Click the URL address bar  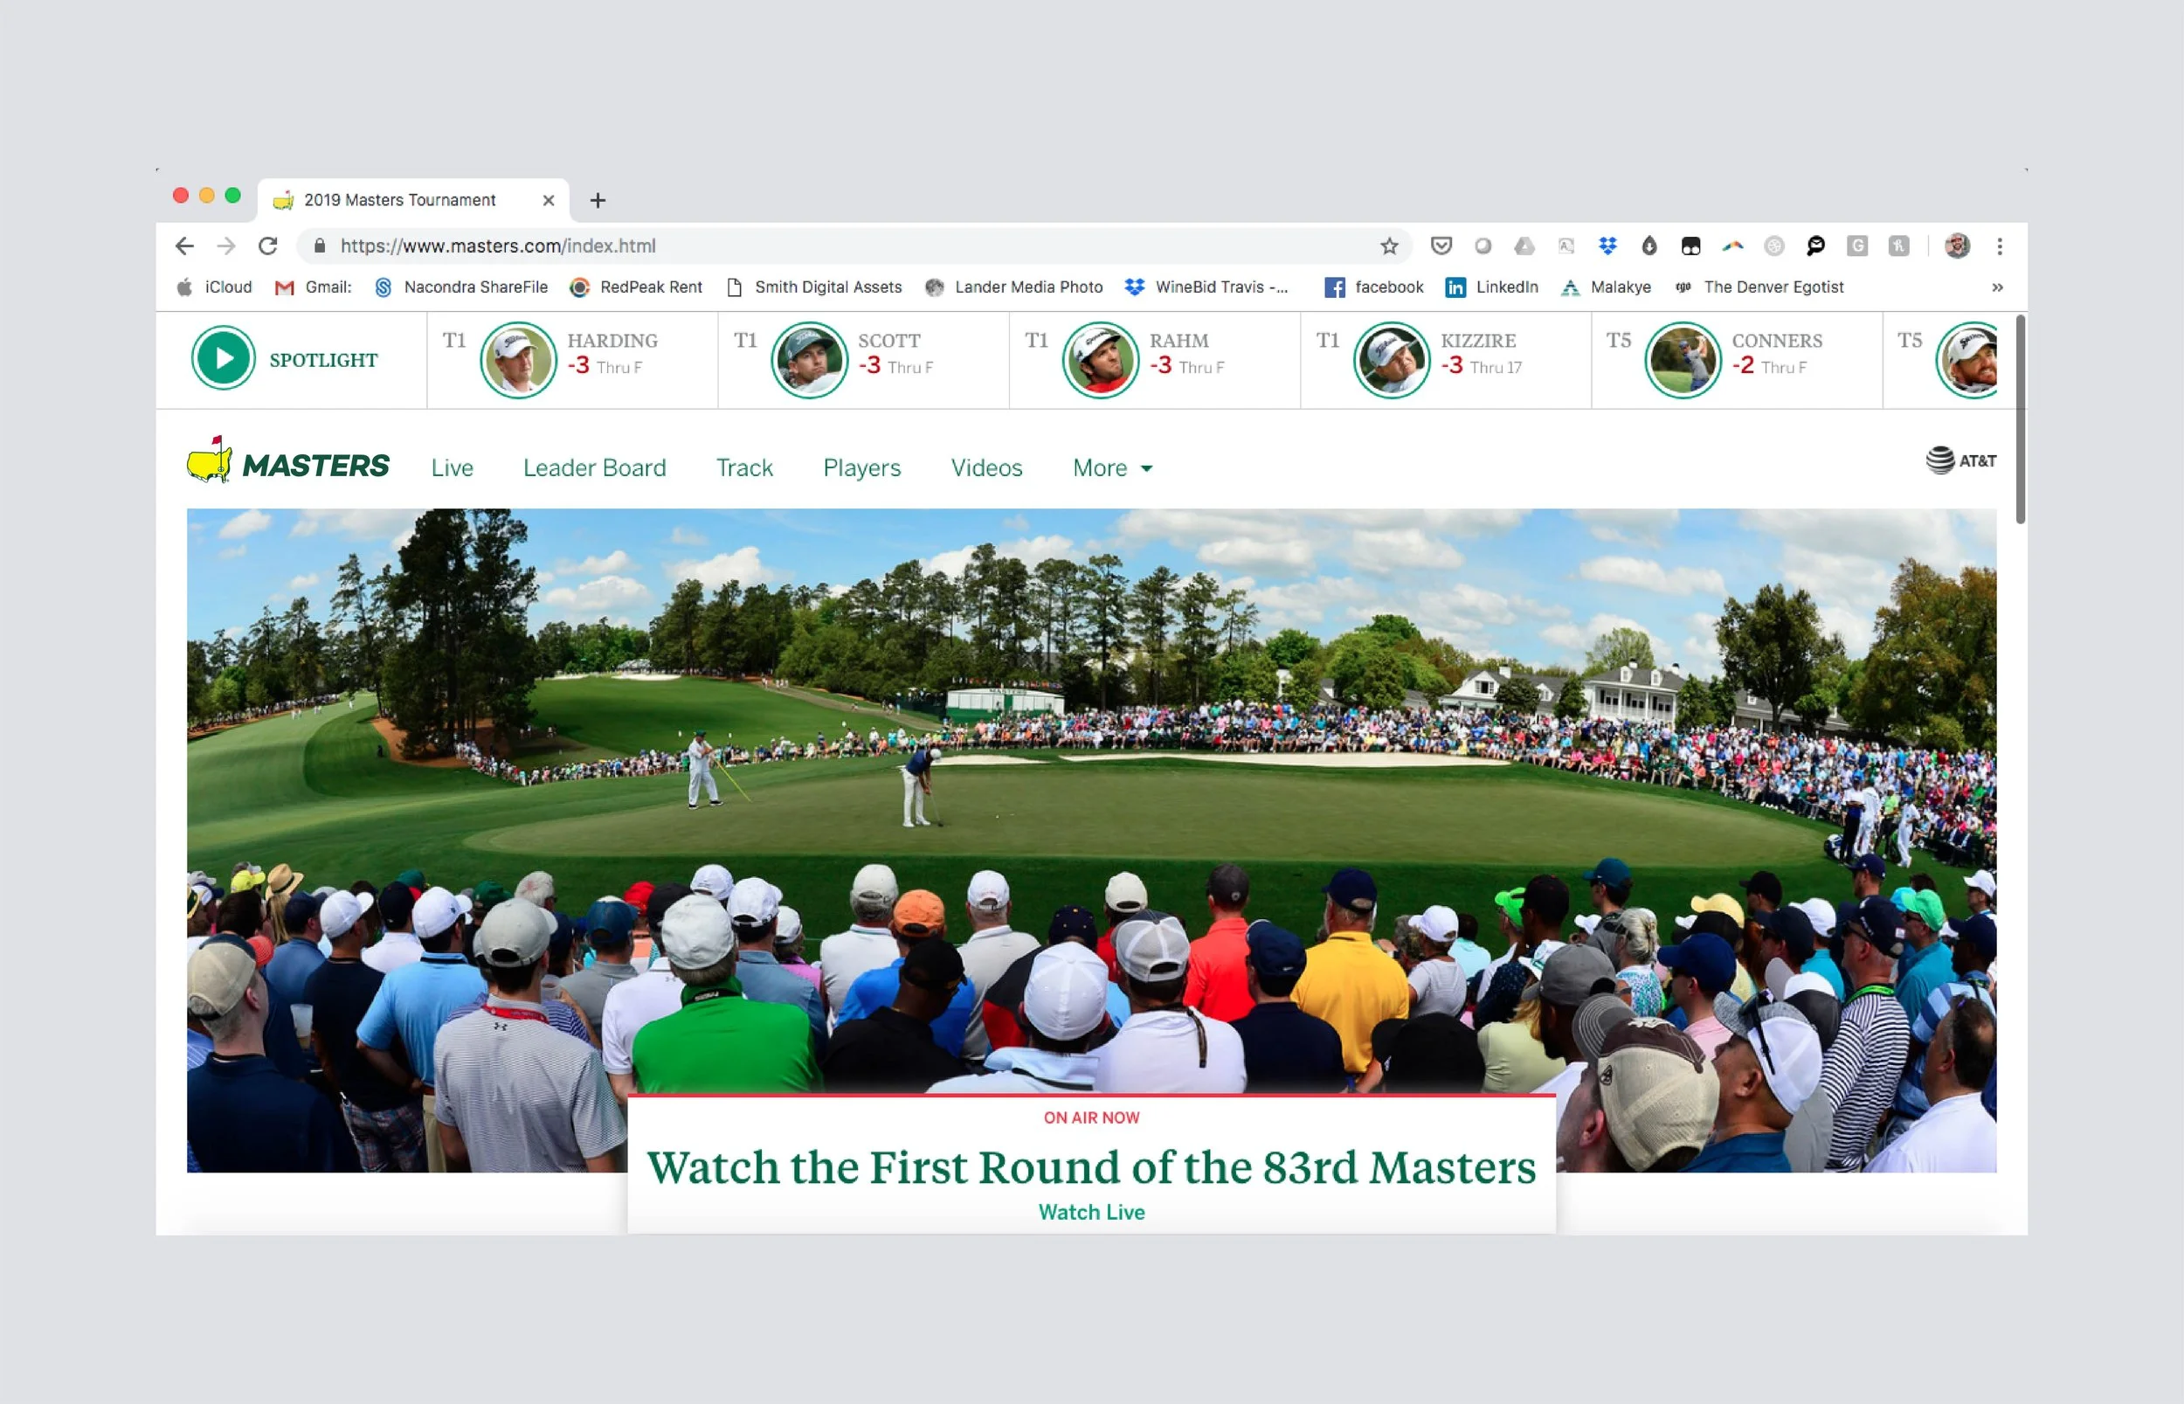pos(820,246)
